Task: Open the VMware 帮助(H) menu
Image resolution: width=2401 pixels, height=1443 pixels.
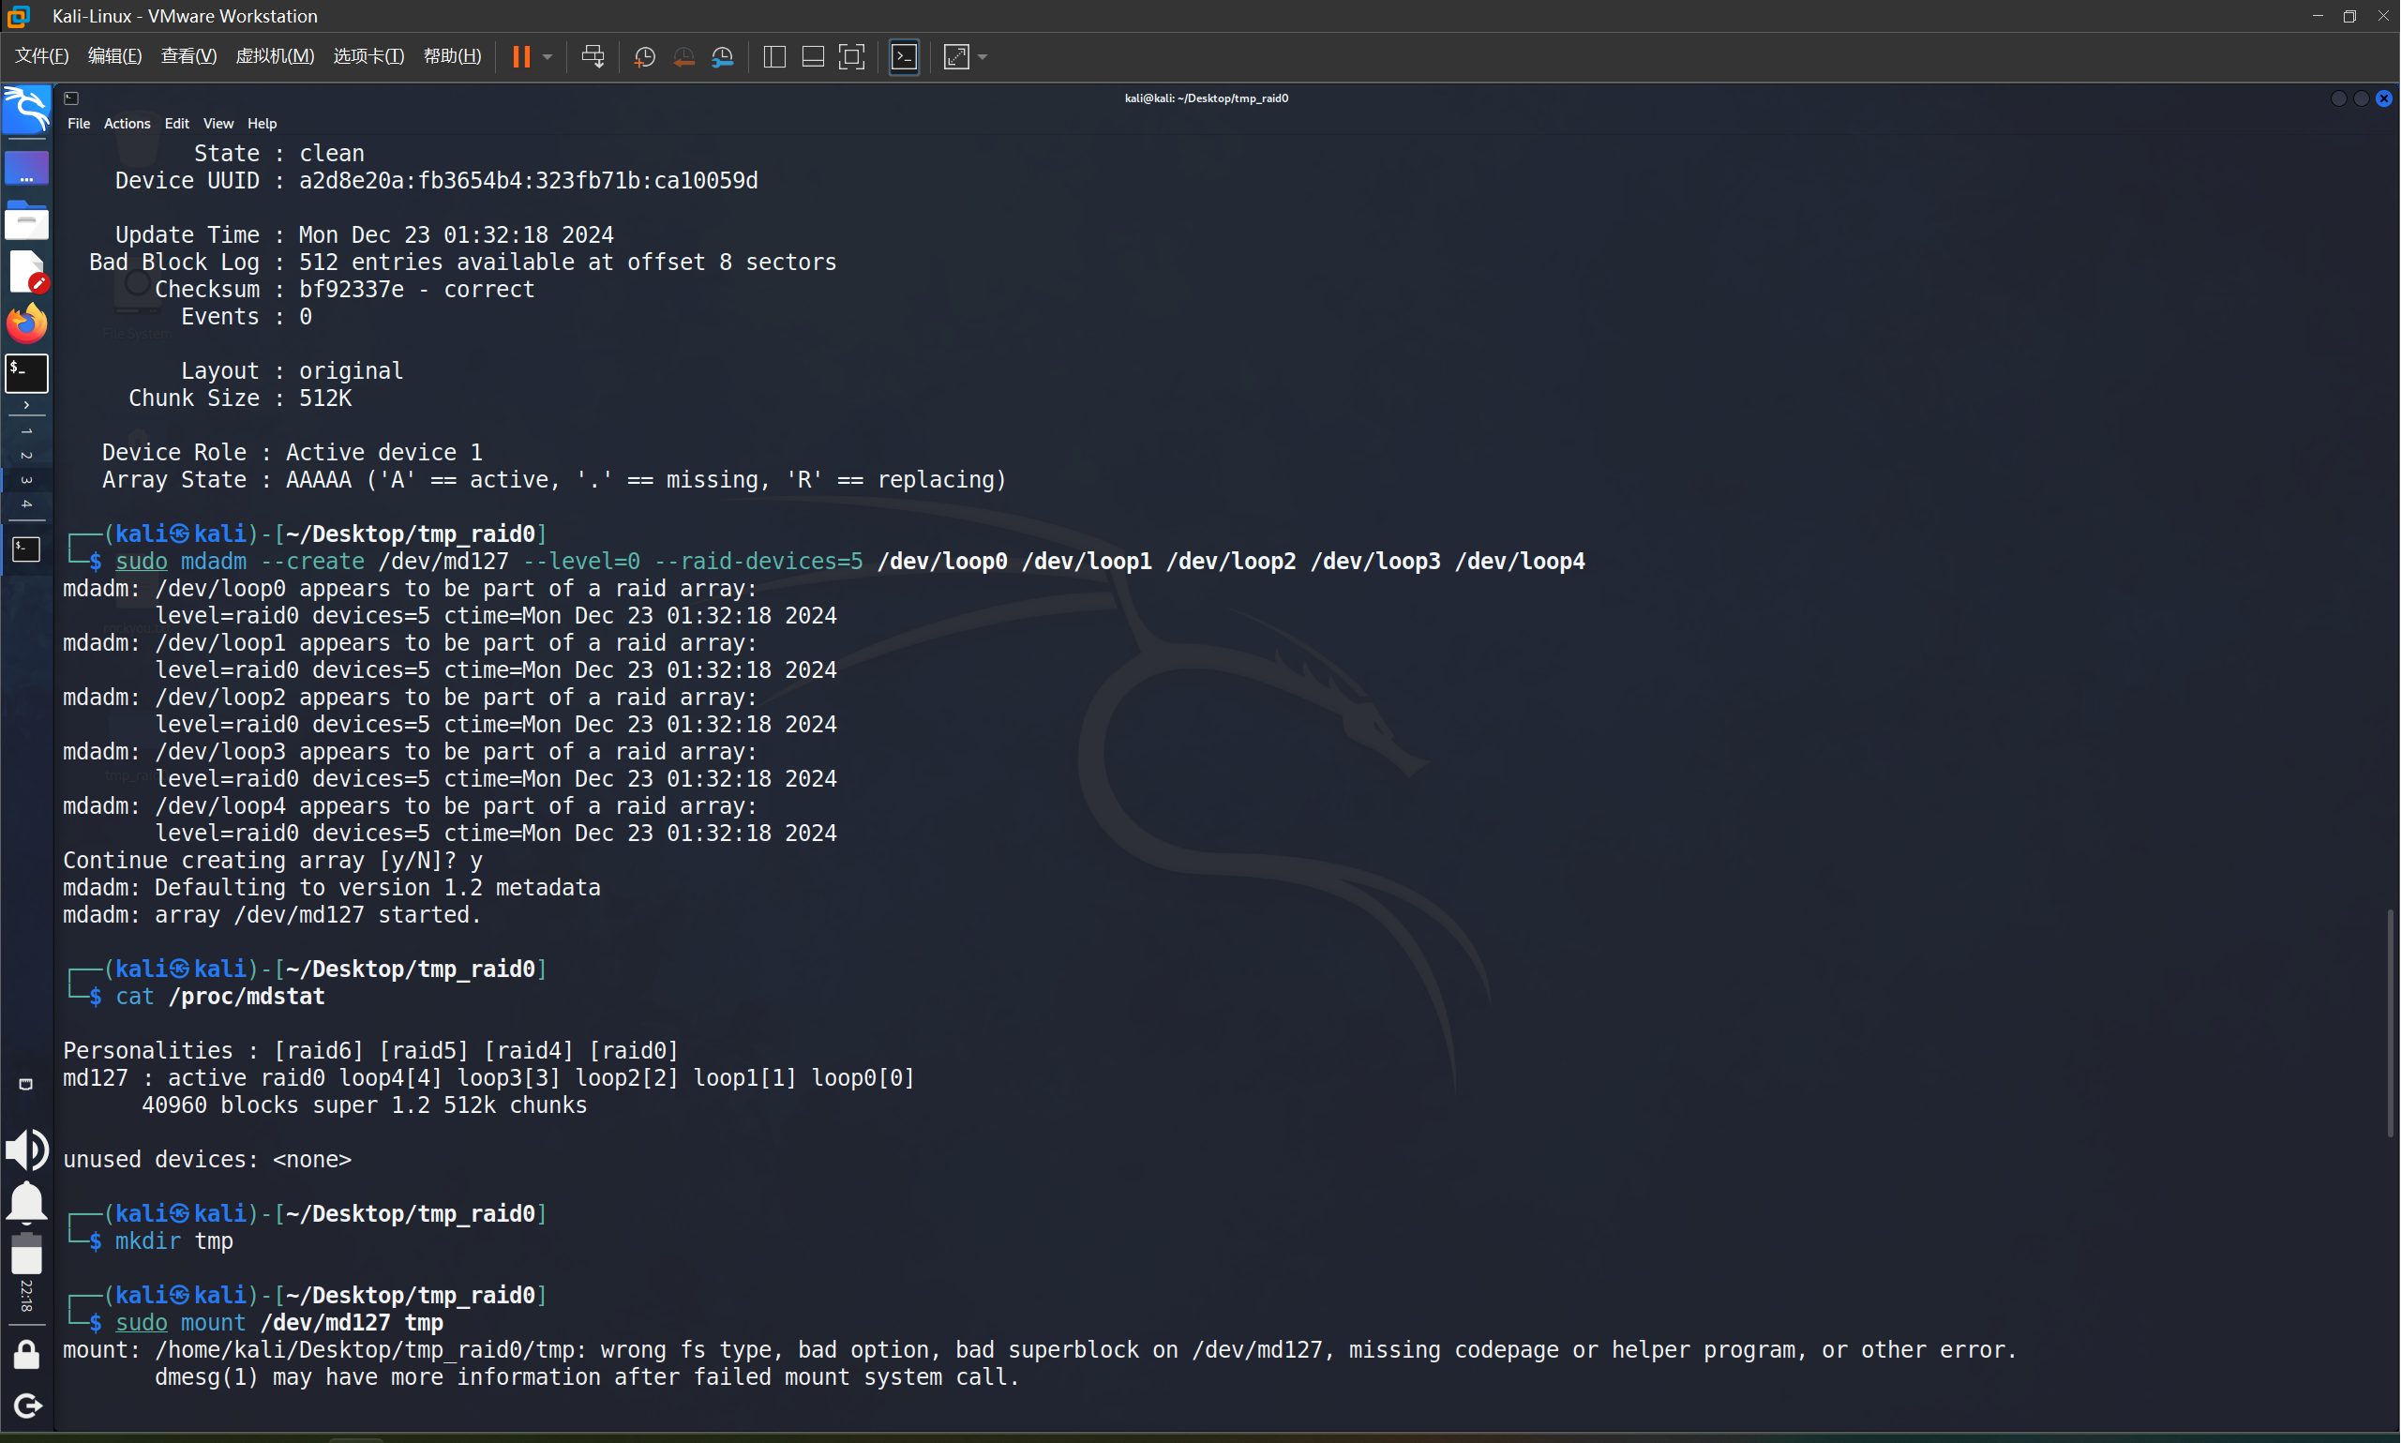Action: pyautogui.click(x=452, y=56)
